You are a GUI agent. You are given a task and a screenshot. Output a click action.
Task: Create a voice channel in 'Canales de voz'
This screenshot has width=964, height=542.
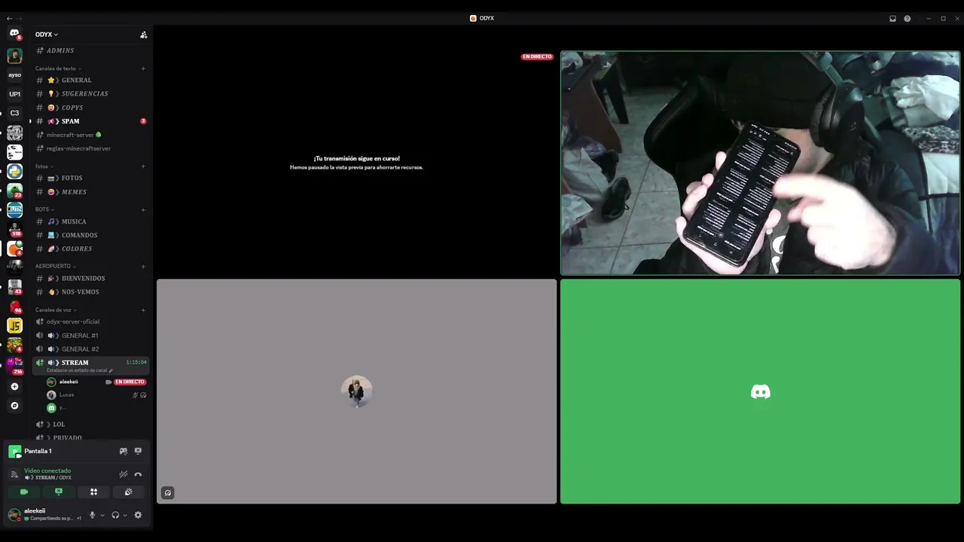143,310
